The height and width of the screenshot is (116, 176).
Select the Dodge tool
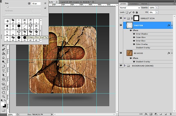[x=4, y=62]
